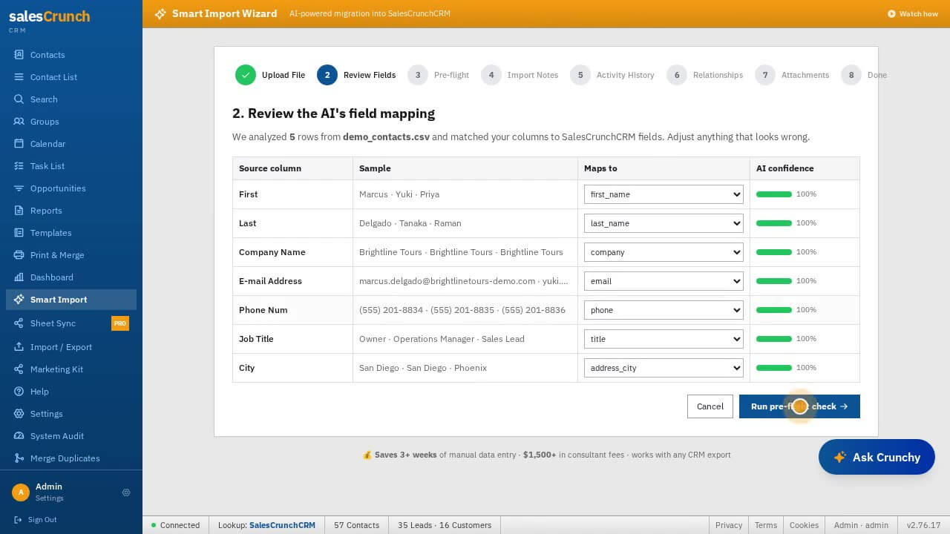Image resolution: width=950 pixels, height=534 pixels.
Task: Click the Task List icon
Action: (x=19, y=166)
